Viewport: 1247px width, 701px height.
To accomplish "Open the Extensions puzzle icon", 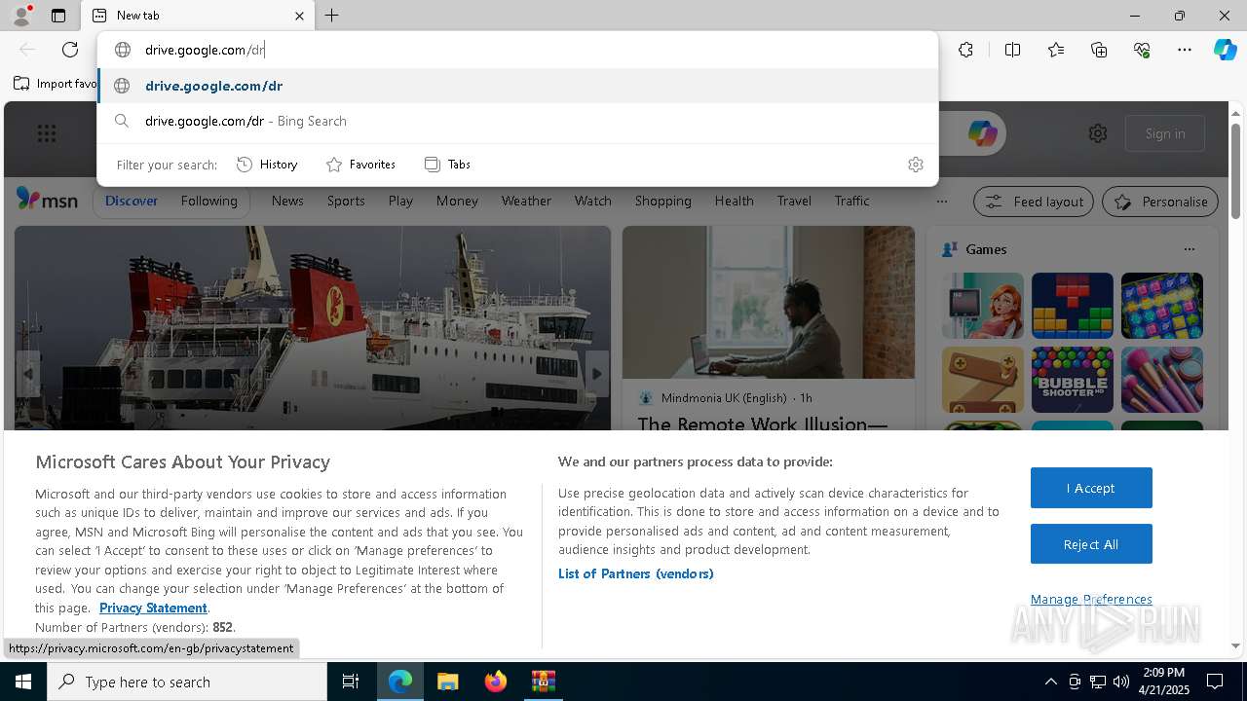I will click(x=965, y=50).
